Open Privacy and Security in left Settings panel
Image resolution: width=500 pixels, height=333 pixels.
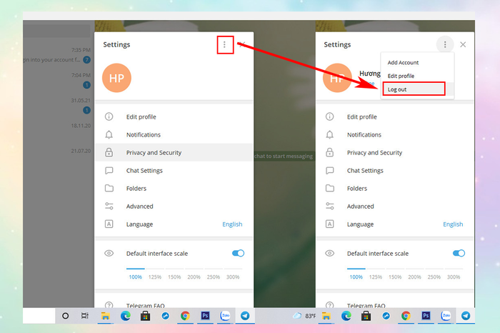(x=154, y=152)
